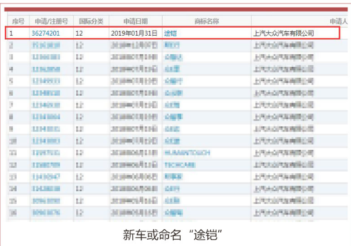The height and width of the screenshot is (246, 351).
Task: Select the 序号 column header
Action: pyautogui.click(x=18, y=21)
